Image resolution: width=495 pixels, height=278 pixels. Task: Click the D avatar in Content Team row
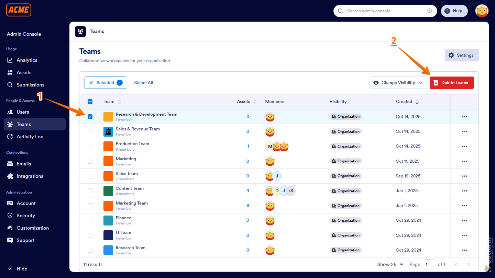click(x=277, y=191)
